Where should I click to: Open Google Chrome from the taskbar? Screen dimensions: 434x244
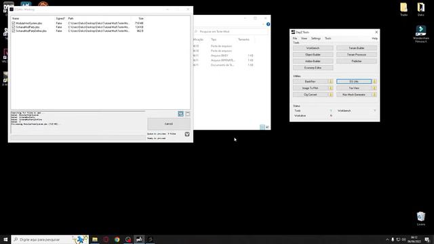(x=117, y=239)
